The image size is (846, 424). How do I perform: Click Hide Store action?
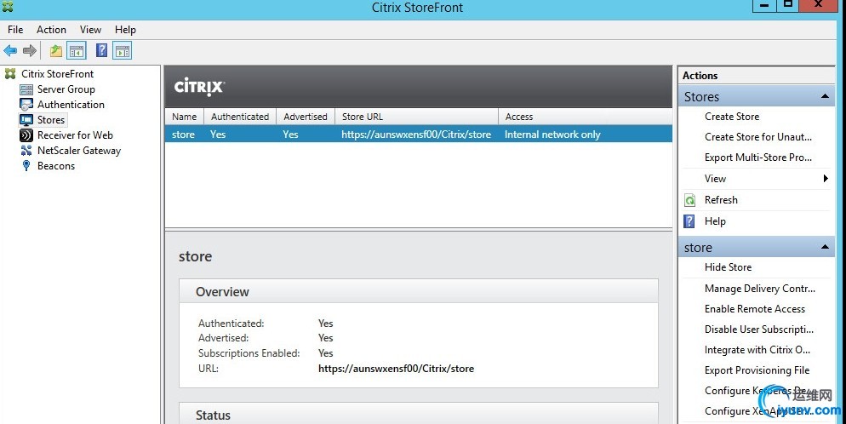coord(728,267)
